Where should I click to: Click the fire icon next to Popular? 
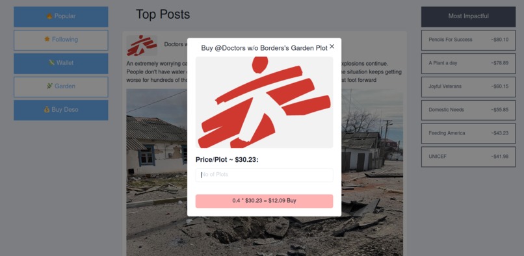click(49, 16)
